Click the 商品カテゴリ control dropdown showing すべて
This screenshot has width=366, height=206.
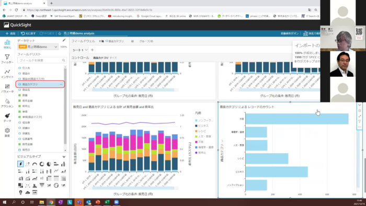105,58
